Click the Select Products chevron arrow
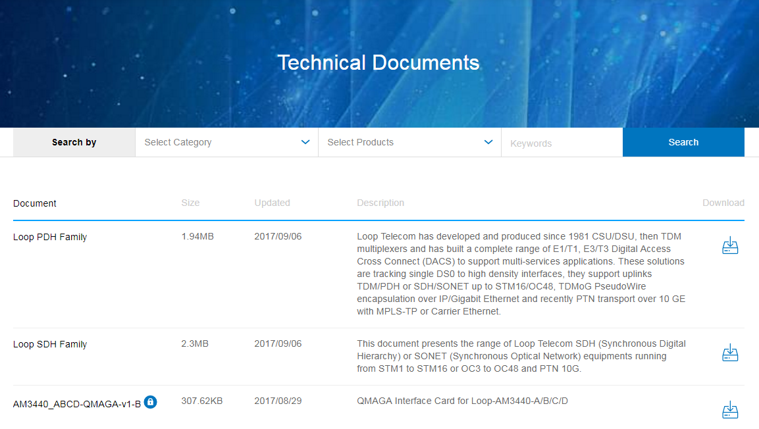Screen dimensions: 759x429 tap(488, 142)
